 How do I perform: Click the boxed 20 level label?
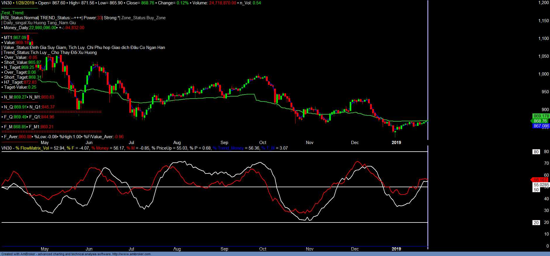point(536,223)
